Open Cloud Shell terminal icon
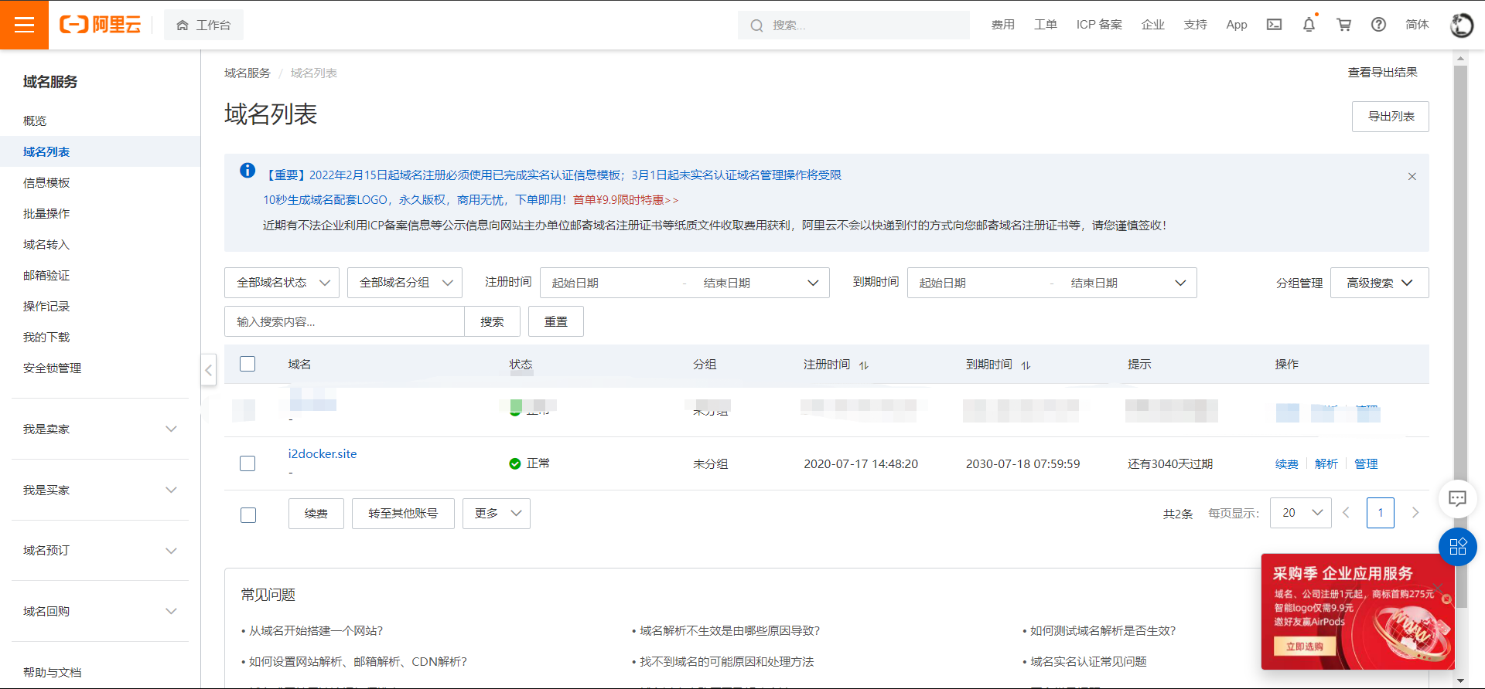Screen dimensions: 1485x689 1274,25
